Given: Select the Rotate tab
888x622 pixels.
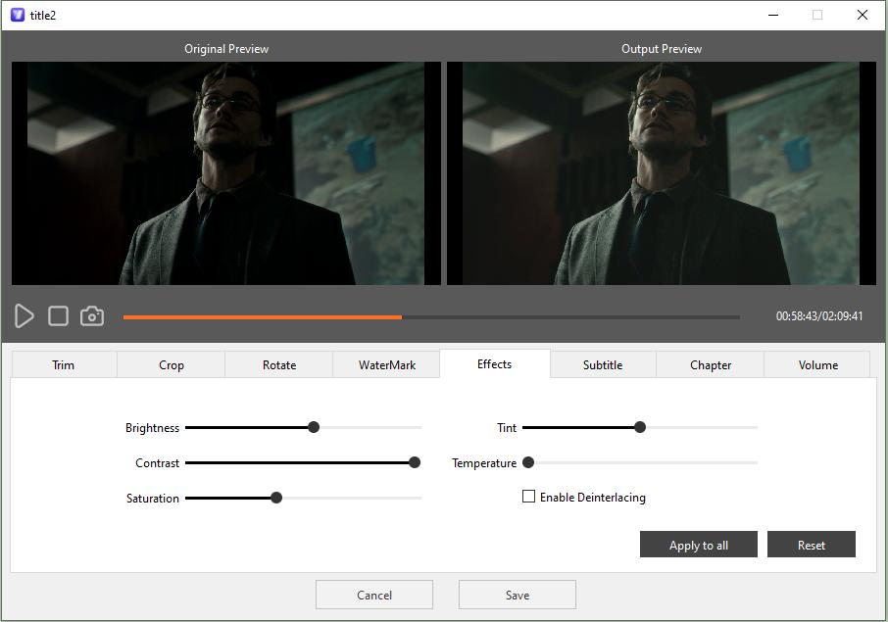Looking at the screenshot, I should (278, 364).
